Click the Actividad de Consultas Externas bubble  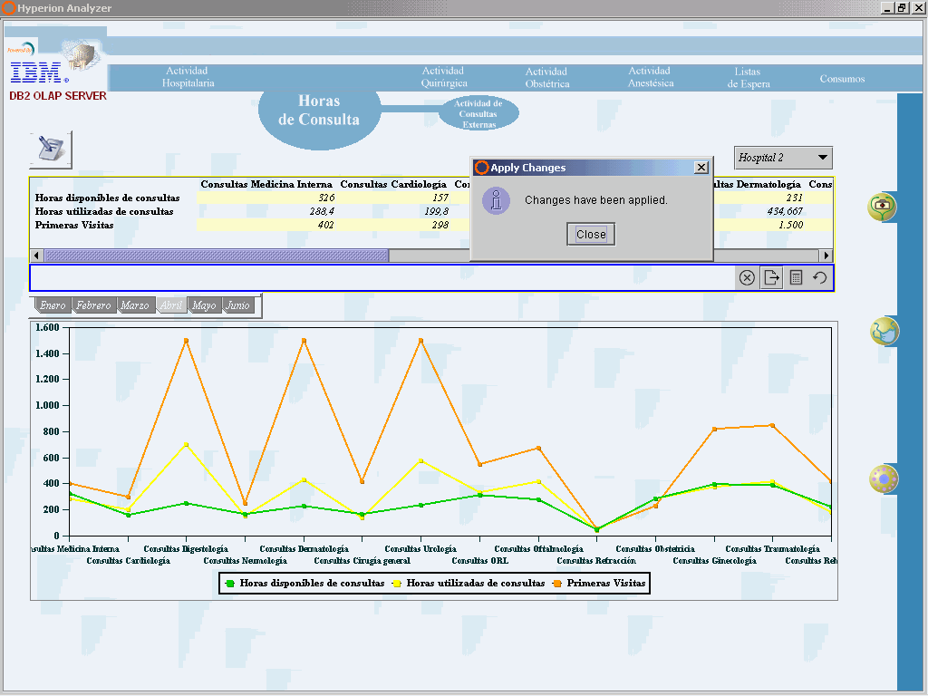[x=478, y=114]
